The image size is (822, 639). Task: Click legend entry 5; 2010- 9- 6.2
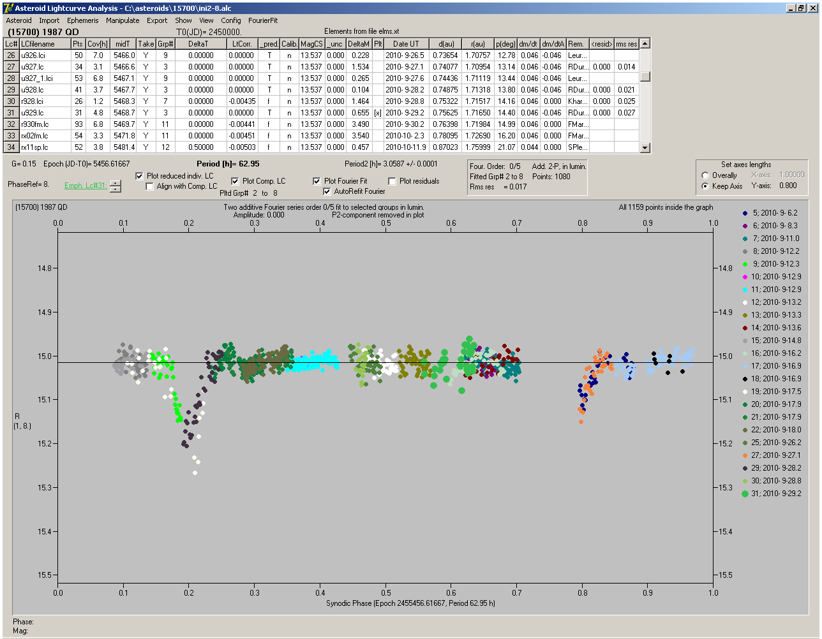click(x=770, y=213)
